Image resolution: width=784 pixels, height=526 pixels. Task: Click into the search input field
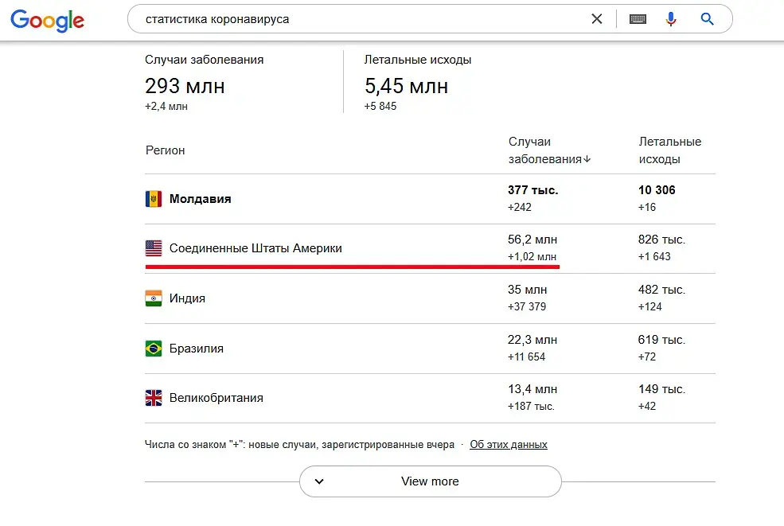[x=358, y=19]
